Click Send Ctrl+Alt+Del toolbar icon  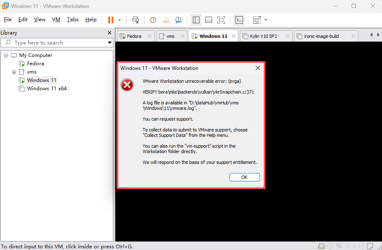pyautogui.click(x=135, y=20)
